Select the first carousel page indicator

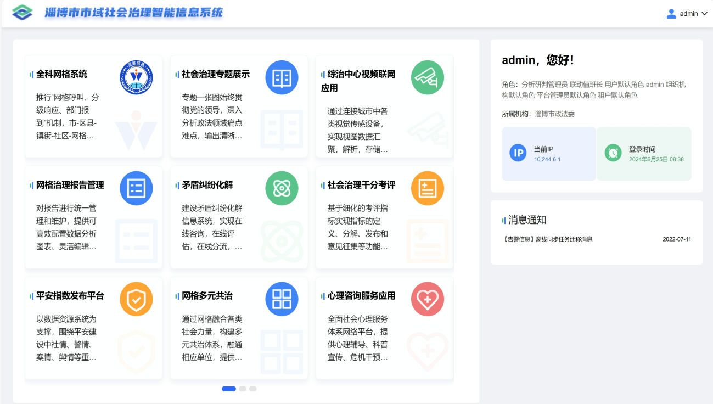[228, 389]
